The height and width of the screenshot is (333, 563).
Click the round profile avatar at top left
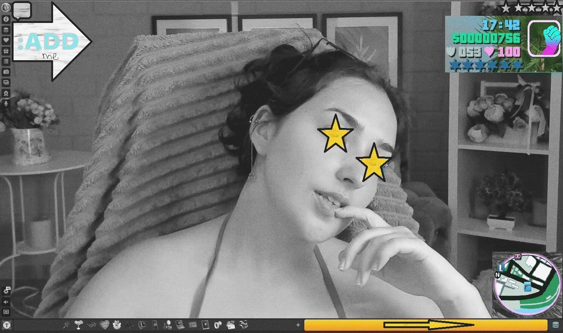(x=5, y=7)
